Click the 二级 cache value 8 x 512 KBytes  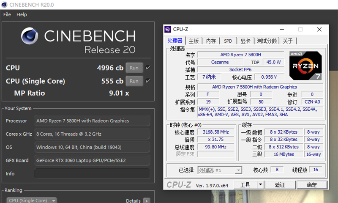(283, 147)
